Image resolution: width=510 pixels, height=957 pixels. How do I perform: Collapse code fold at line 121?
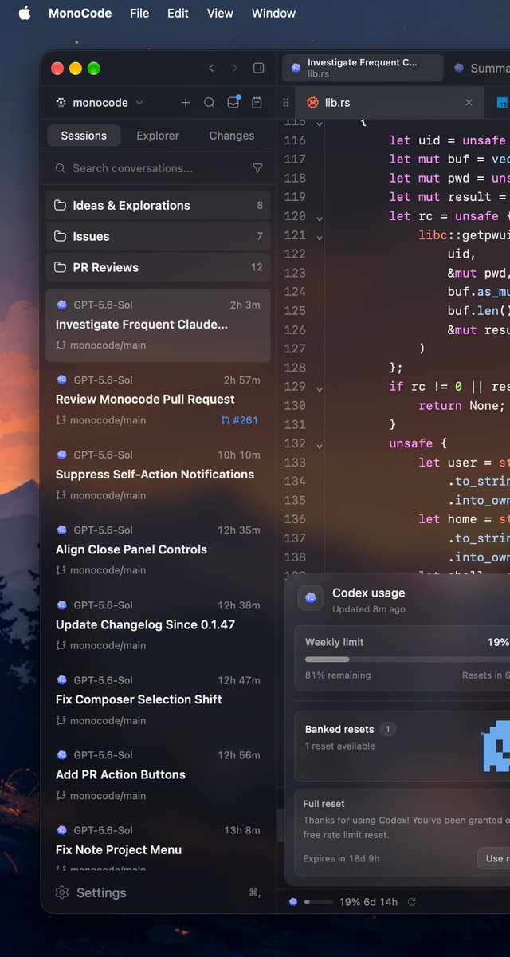[x=320, y=236]
